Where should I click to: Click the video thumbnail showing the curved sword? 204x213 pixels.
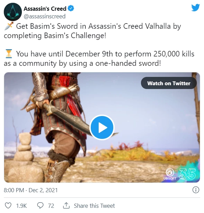(102, 127)
